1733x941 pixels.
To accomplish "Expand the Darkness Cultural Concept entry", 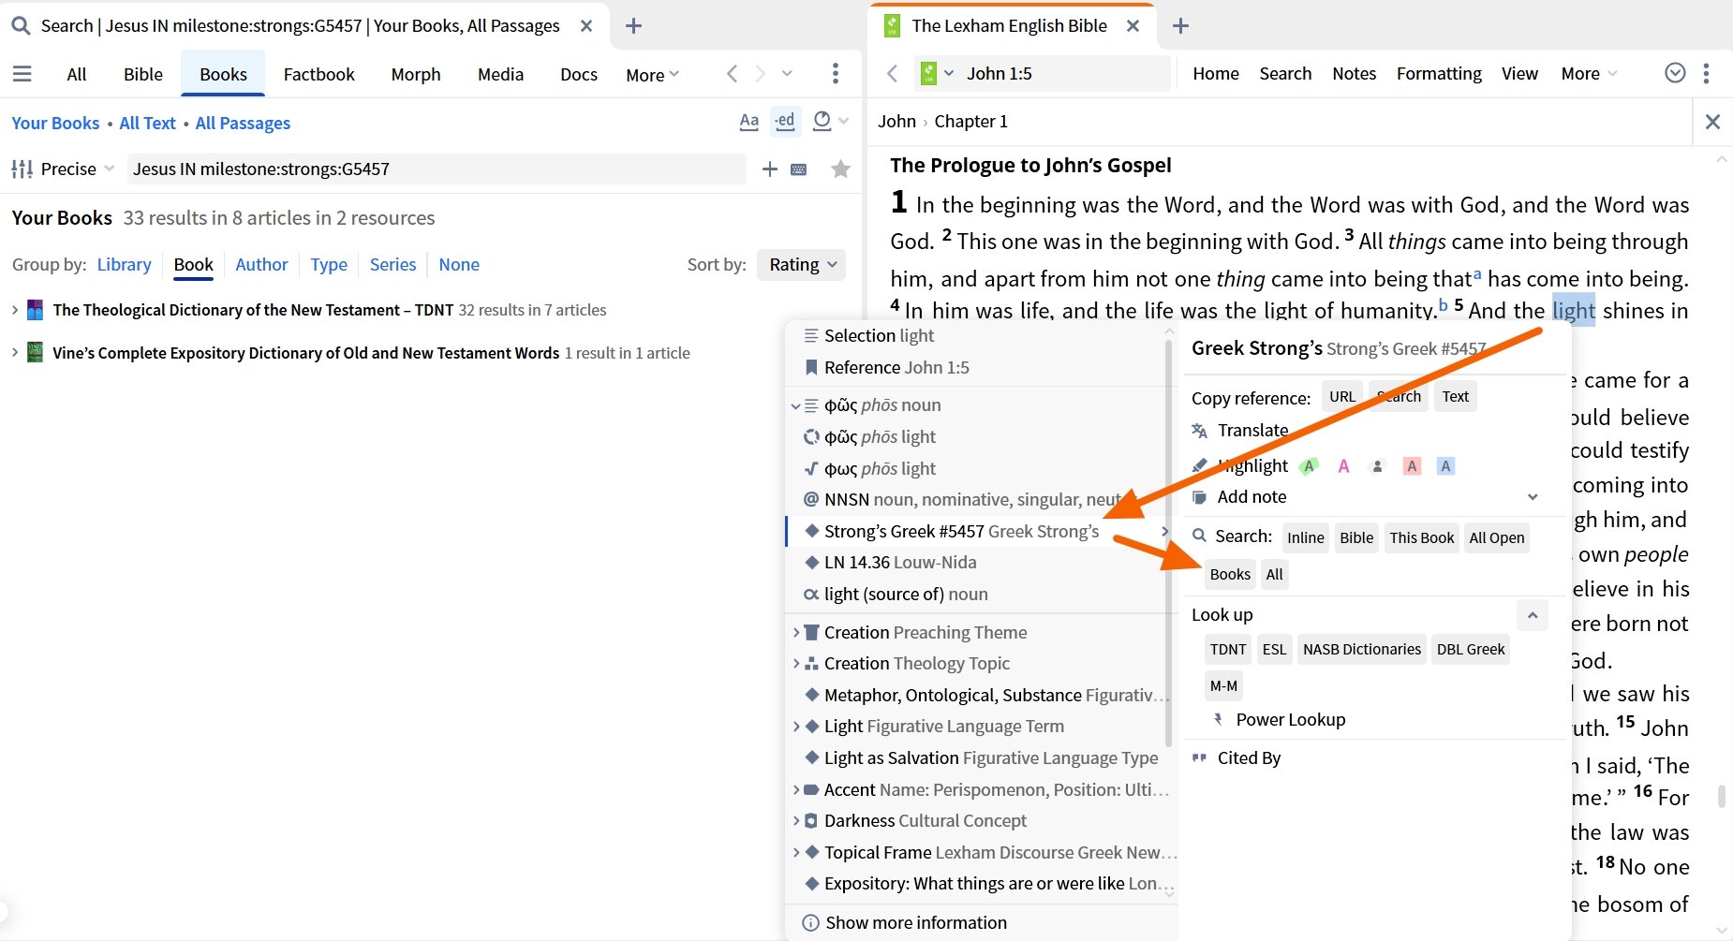I will pyautogui.click(x=796, y=820).
